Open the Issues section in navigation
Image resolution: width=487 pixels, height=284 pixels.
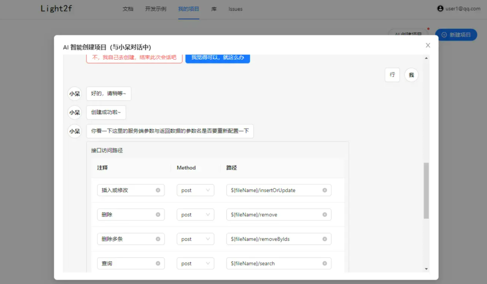235,9
